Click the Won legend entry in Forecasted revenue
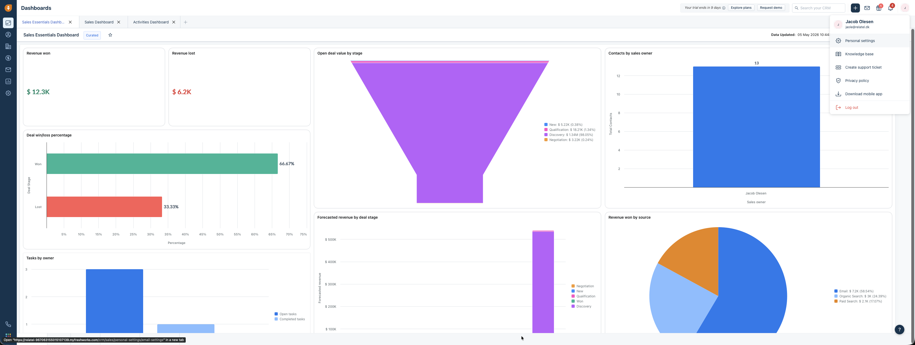Viewport: 915px width, 345px height. pyautogui.click(x=580, y=301)
